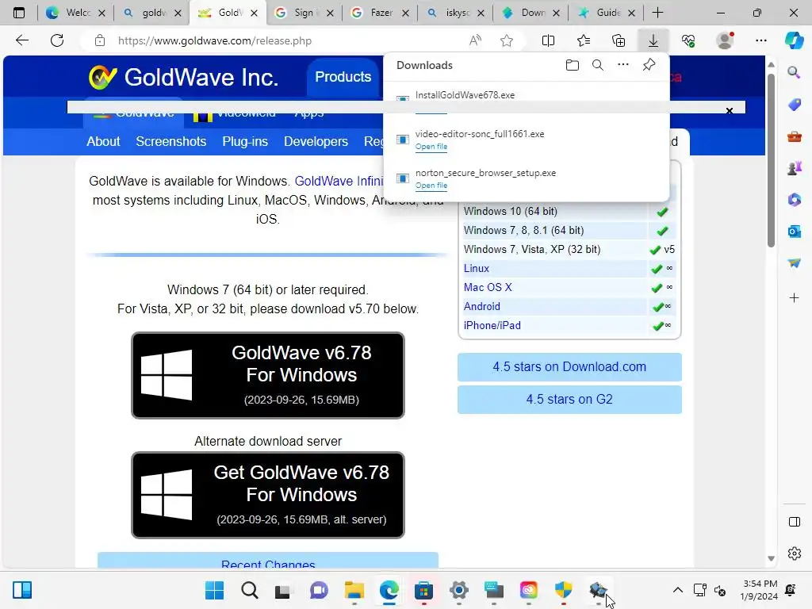Open sidebar Tools briefcase icon
Viewport: 812px width, 609px height.
pos(794,136)
